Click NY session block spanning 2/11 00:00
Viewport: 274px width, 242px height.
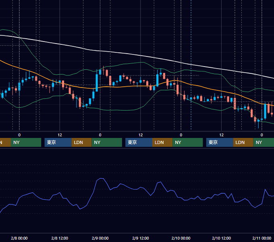pos(264,142)
